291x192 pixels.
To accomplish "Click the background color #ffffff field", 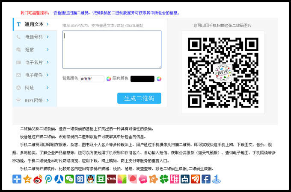I will coord(92,79).
